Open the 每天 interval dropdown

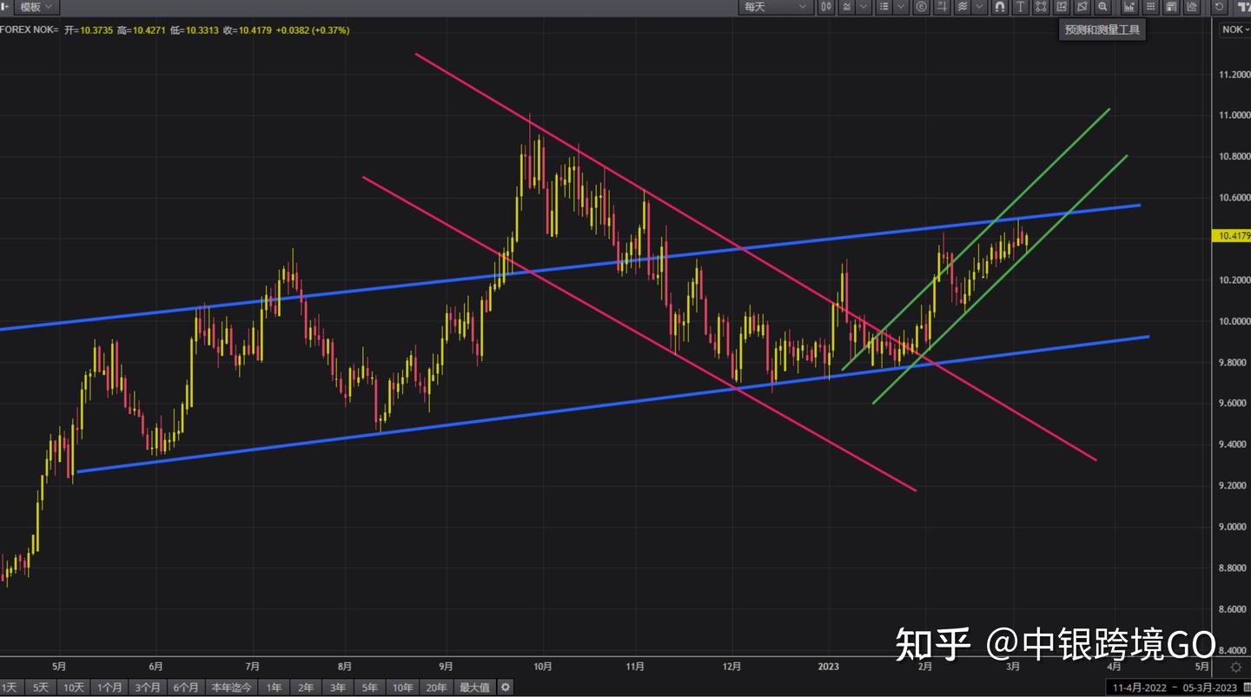[x=776, y=7]
